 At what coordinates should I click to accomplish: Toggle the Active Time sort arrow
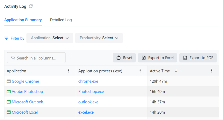coord(176,71)
